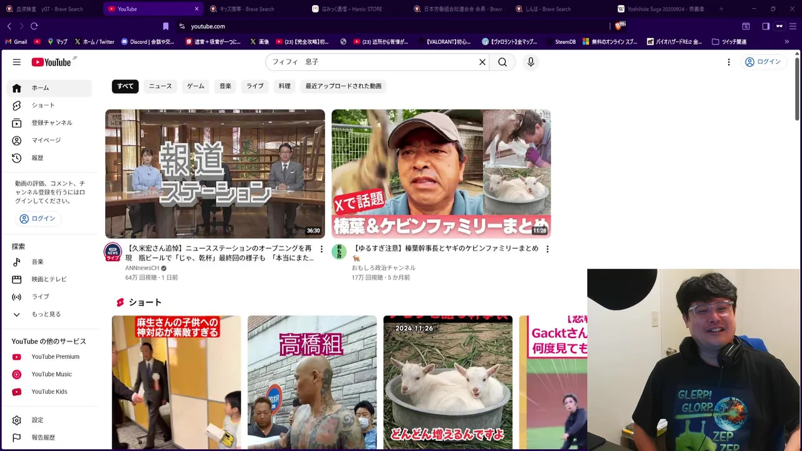Select the ライブ filter chip
Screen dimensions: 802x451
click(x=255, y=86)
